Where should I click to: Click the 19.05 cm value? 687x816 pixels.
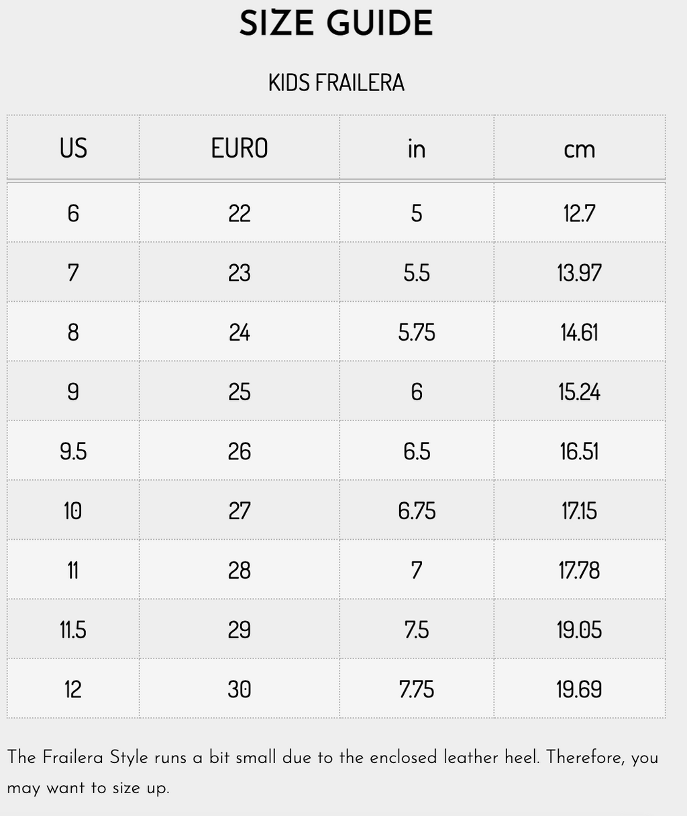pyautogui.click(x=579, y=630)
